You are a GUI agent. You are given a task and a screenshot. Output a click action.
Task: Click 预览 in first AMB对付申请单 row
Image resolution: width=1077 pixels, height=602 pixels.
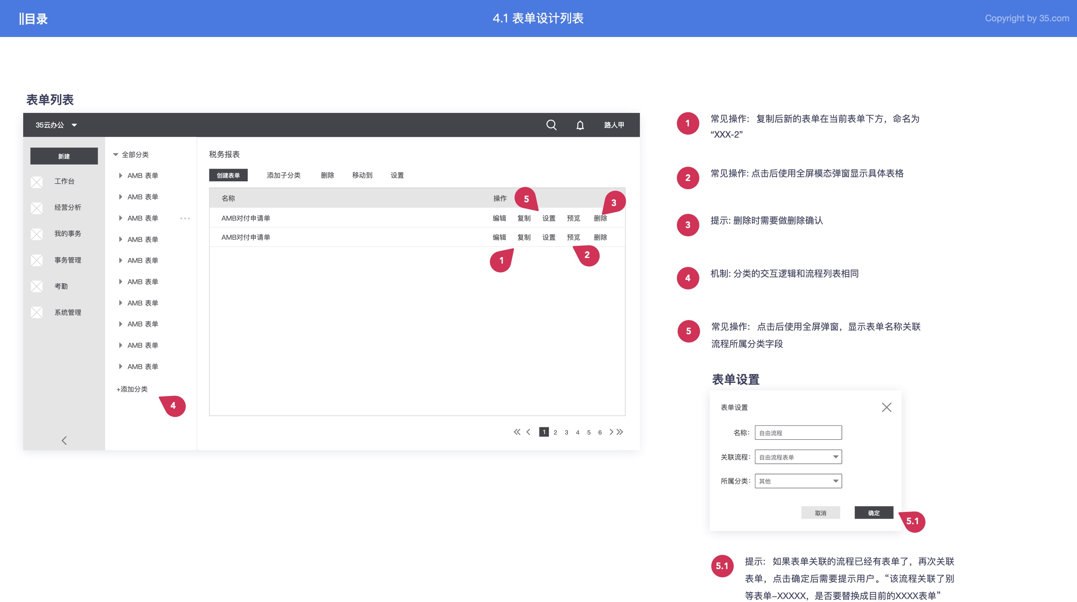pos(574,218)
